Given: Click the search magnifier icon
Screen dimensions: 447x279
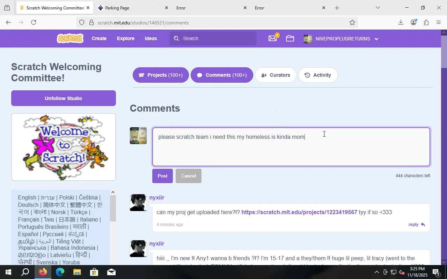Looking at the screenshot, I should pos(176,38).
